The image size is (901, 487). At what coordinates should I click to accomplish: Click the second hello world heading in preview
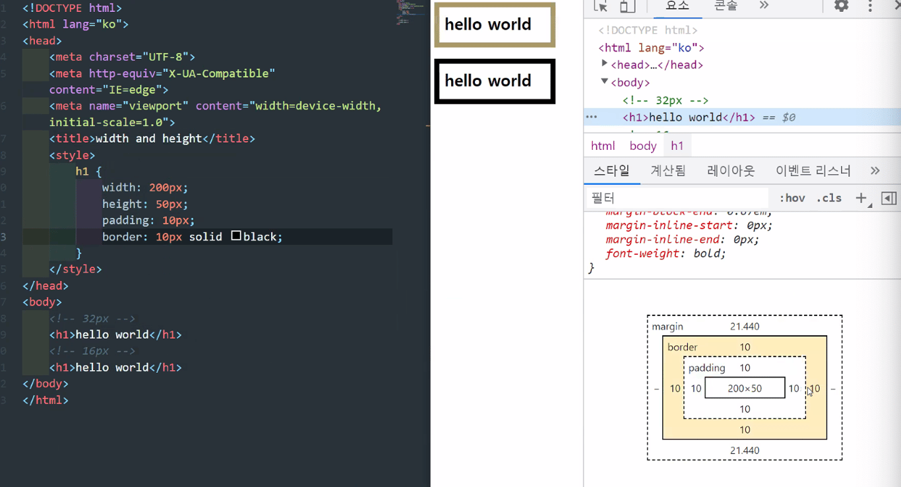(495, 81)
